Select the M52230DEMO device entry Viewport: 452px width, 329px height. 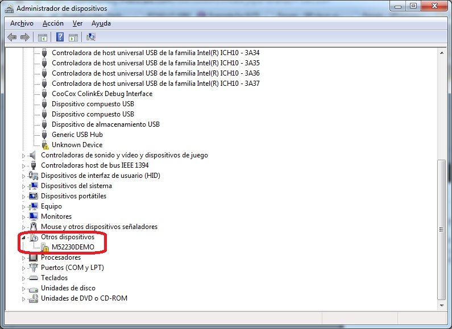(73, 247)
